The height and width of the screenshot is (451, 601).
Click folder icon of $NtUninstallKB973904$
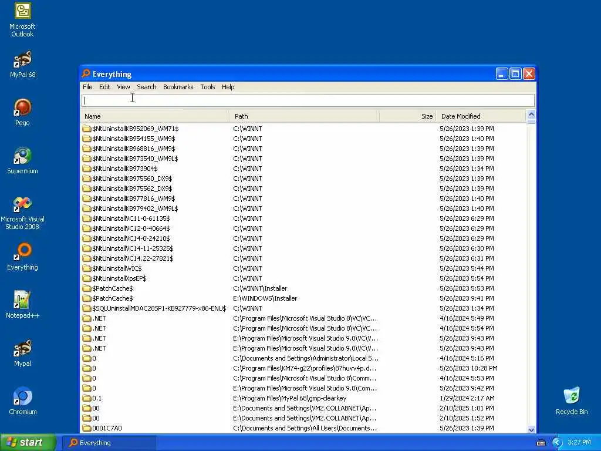point(87,169)
